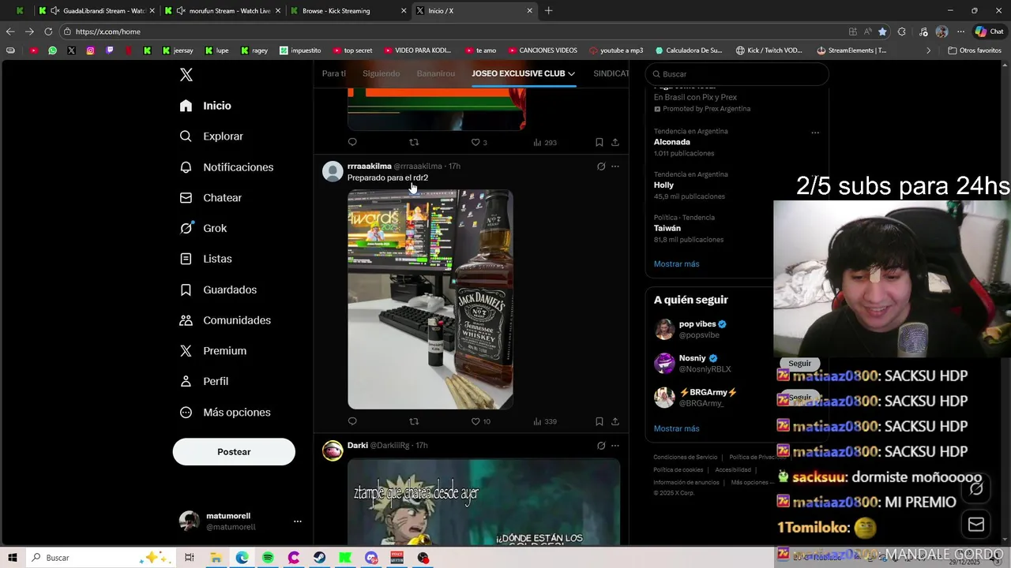Click Grok icon on Darki's post
The width and height of the screenshot is (1011, 568).
pyautogui.click(x=601, y=446)
